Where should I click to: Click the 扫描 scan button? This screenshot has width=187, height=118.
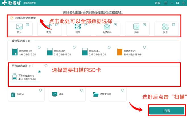tap(167, 111)
